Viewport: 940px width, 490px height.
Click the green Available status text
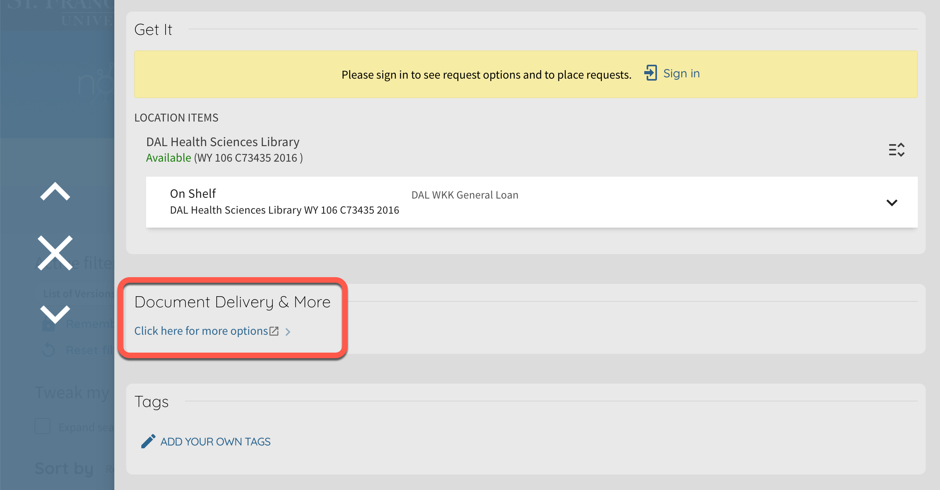[169, 158]
